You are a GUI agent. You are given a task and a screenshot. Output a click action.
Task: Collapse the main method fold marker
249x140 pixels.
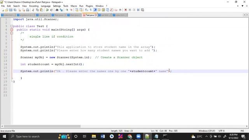coord(12,30)
